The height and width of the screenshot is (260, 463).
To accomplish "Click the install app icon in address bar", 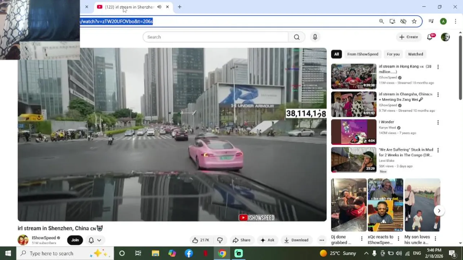I will tap(392, 21).
